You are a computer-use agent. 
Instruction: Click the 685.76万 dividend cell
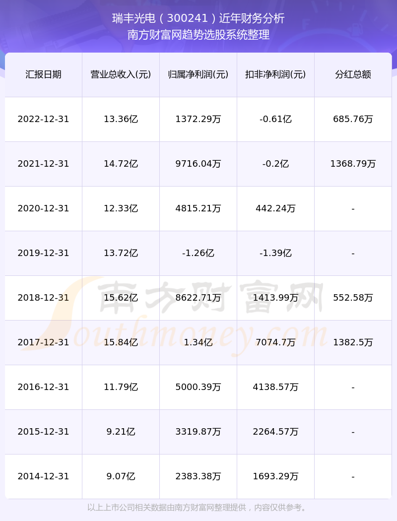point(353,119)
